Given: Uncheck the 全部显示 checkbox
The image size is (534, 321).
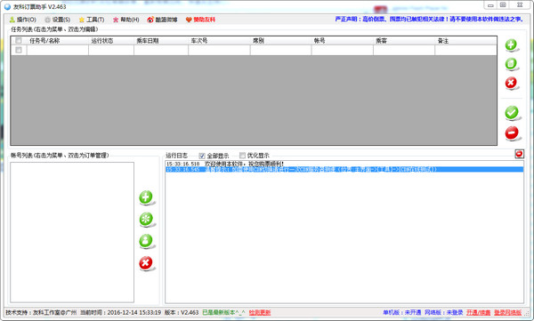Looking at the screenshot, I should click(202, 156).
